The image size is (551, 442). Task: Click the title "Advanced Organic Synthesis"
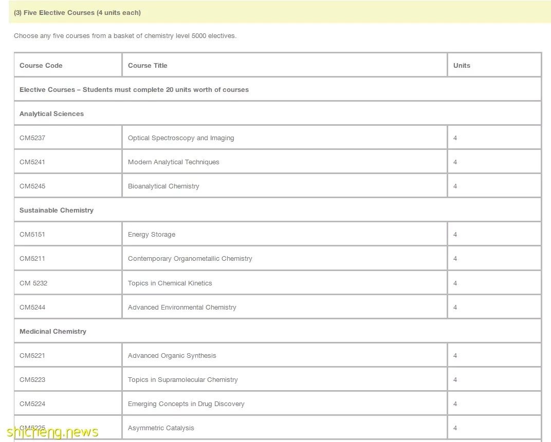pos(172,356)
